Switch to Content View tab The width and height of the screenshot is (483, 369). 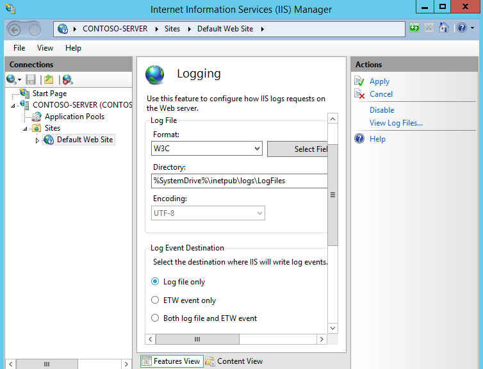pyautogui.click(x=234, y=361)
